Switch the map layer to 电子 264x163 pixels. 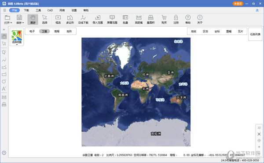[32, 31]
